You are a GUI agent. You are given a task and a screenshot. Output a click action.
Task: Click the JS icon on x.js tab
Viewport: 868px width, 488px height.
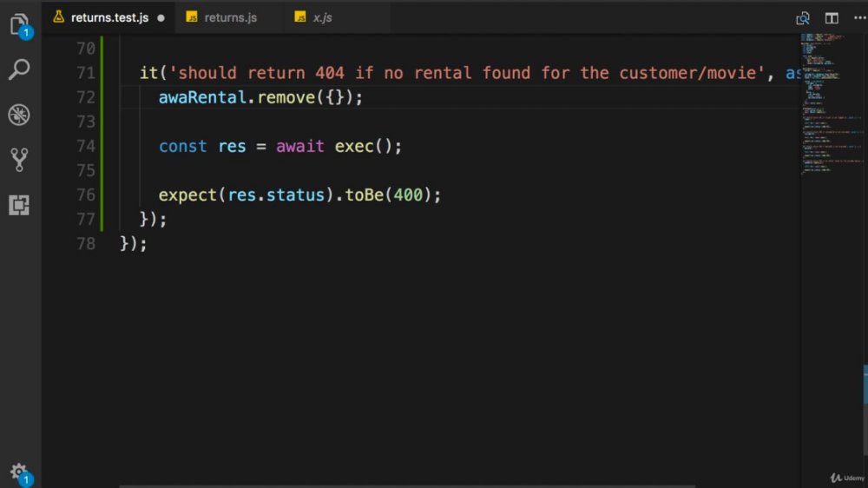(x=300, y=17)
